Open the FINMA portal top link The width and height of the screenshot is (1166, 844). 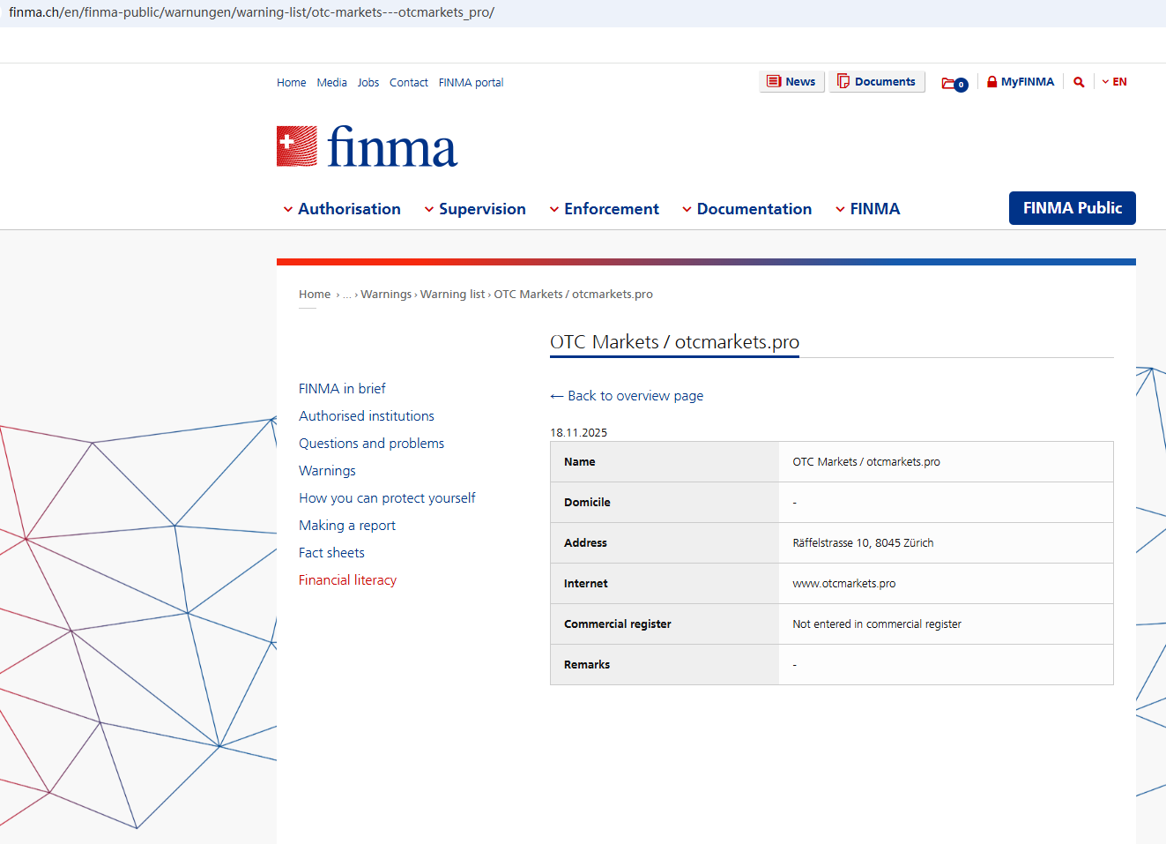click(x=471, y=83)
